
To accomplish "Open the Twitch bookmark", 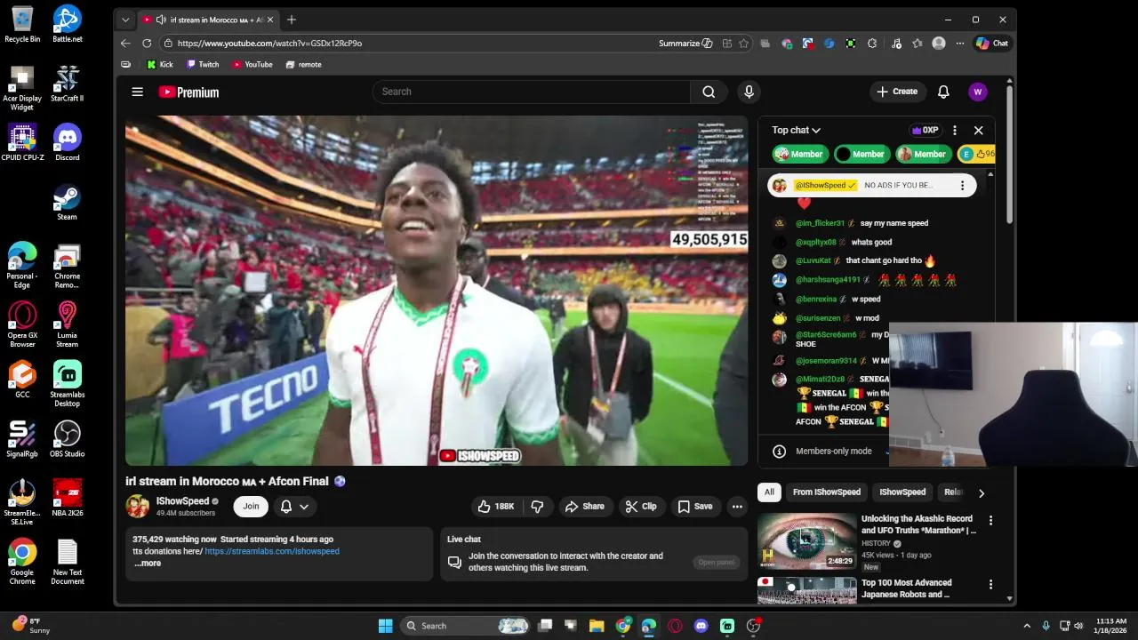I will pos(203,64).
